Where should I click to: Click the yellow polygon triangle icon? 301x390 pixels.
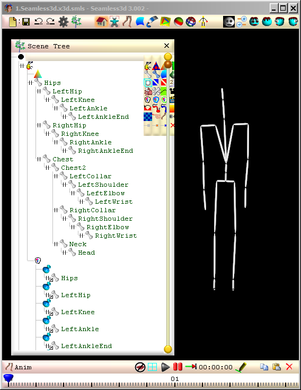(165, 22)
